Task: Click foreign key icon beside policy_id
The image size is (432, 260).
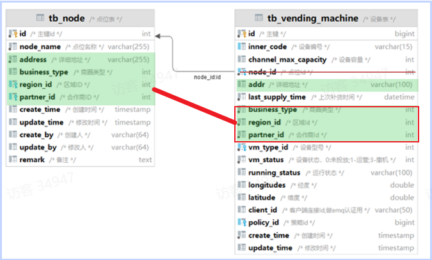Action: tap(242, 222)
